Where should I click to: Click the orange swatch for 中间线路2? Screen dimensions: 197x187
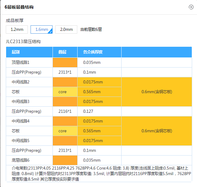[65, 82]
